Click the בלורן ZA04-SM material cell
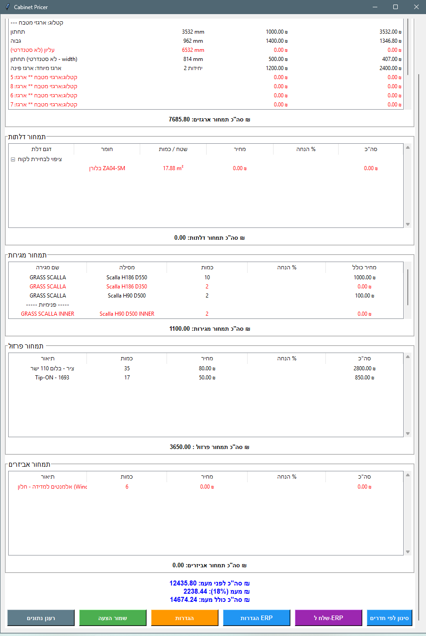 tap(107, 168)
